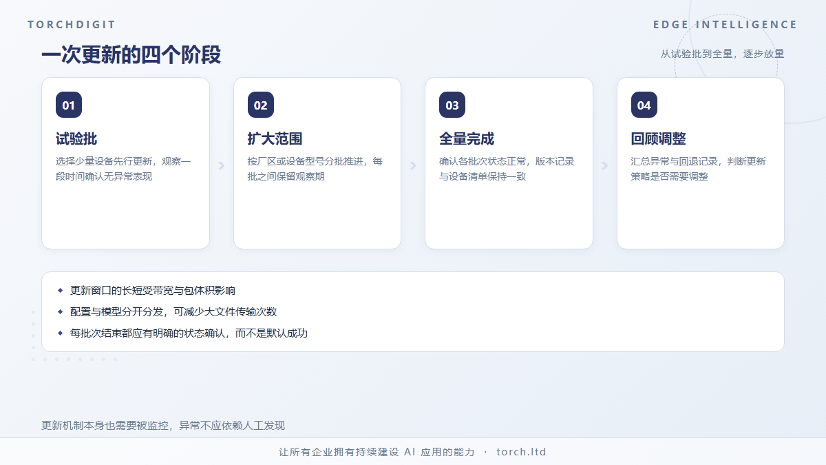826x465 pixels.
Task: Click the TORCHDIGIT header label
Action: (x=72, y=25)
